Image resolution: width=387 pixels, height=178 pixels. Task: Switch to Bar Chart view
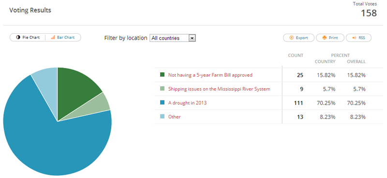pyautogui.click(x=63, y=38)
